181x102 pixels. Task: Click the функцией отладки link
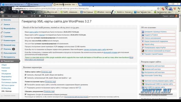[111, 52]
